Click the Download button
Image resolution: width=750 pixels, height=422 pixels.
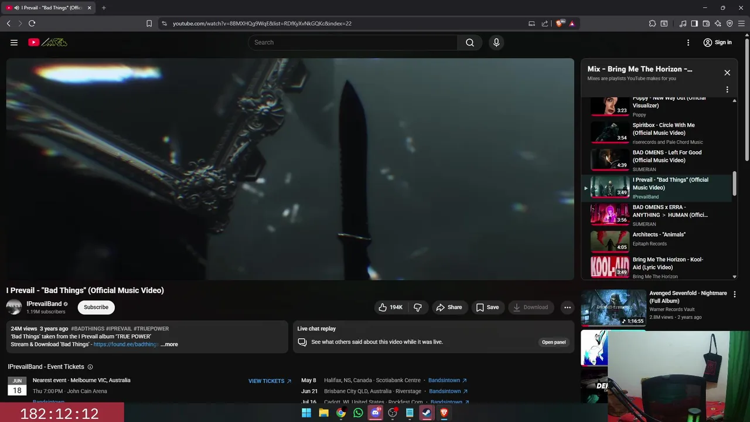530,307
